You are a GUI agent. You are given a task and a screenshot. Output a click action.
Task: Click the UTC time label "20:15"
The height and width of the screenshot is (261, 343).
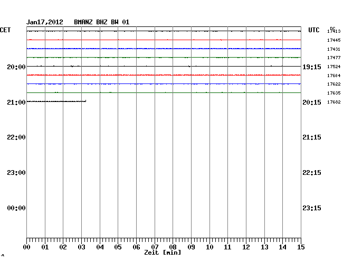click(x=312, y=102)
